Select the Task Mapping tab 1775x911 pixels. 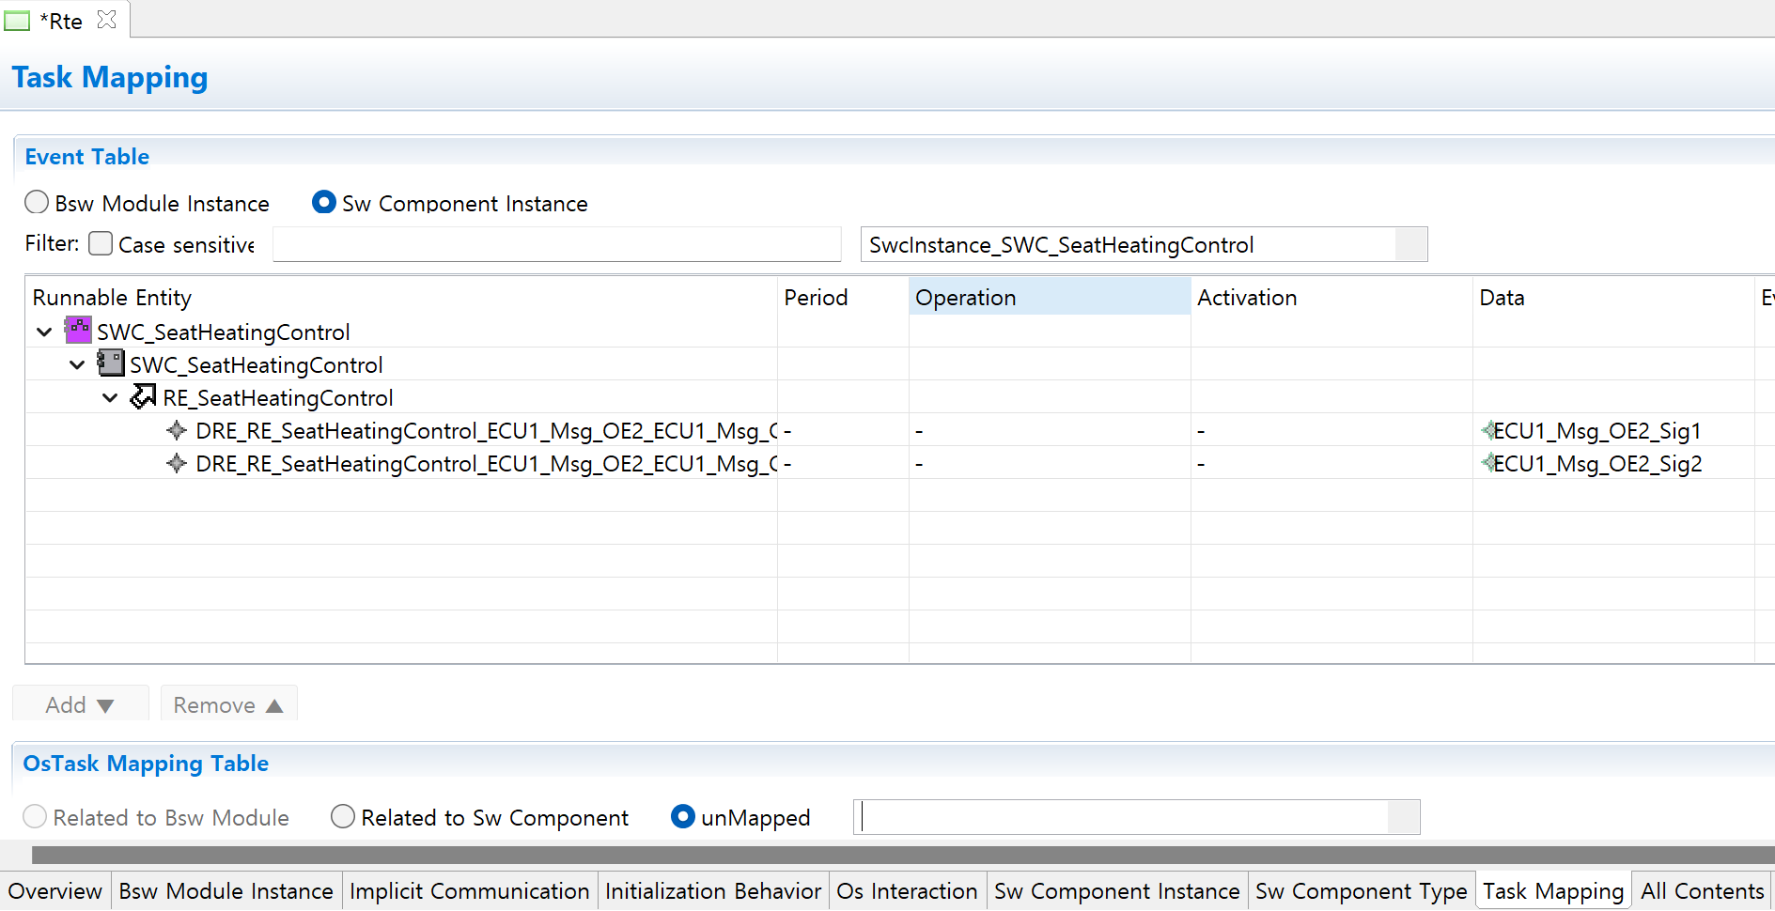(1553, 891)
